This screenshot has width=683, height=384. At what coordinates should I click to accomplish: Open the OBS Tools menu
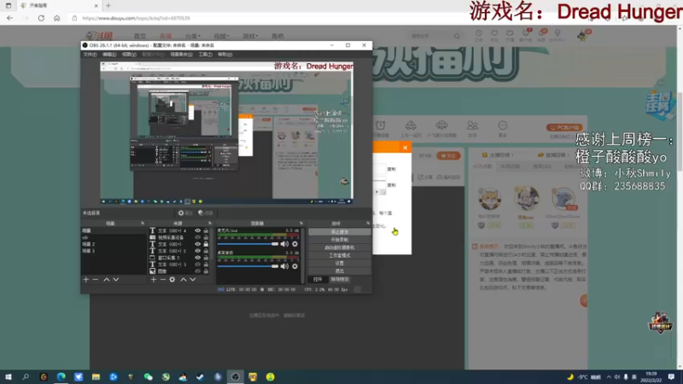coord(205,55)
